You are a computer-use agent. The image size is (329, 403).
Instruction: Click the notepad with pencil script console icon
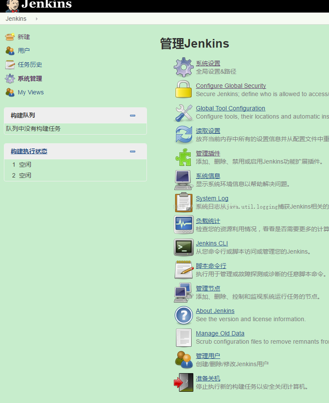(184, 270)
